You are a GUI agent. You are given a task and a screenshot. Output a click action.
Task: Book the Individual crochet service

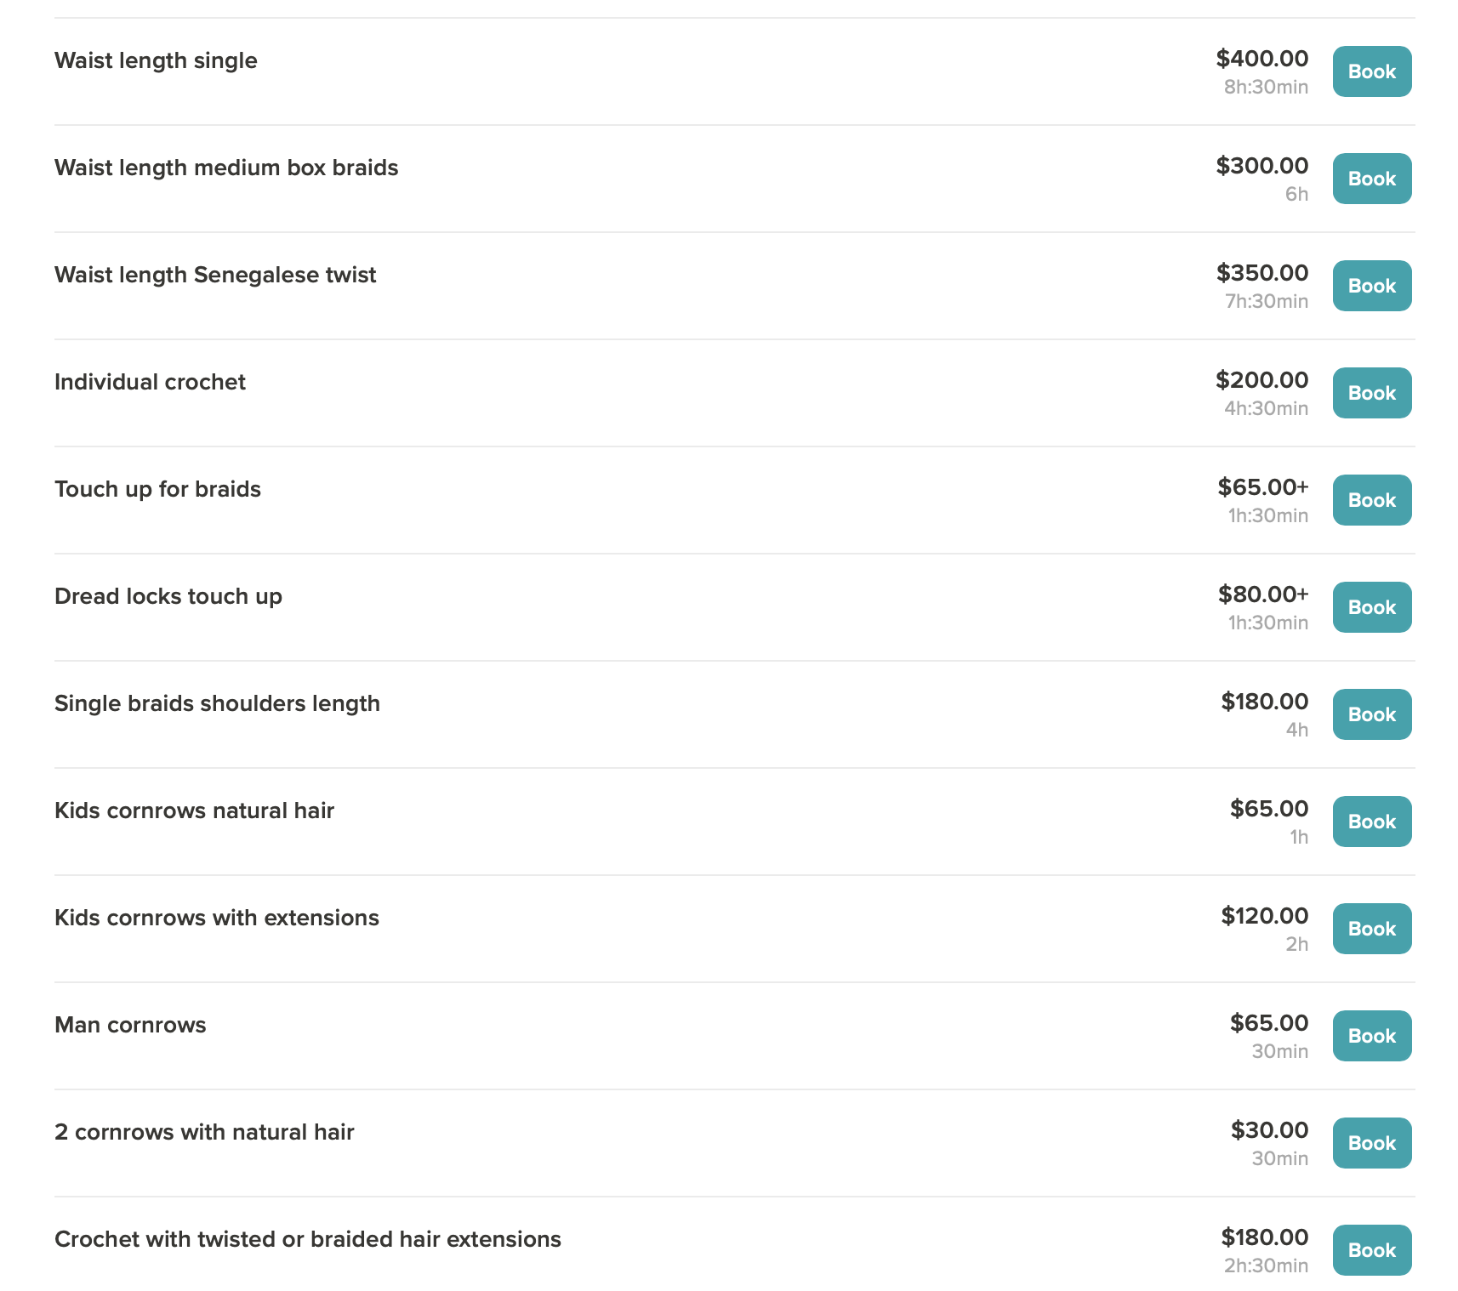coord(1371,393)
